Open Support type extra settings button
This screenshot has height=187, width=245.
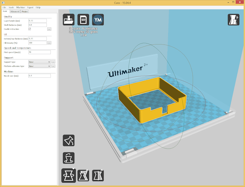pos(53,62)
